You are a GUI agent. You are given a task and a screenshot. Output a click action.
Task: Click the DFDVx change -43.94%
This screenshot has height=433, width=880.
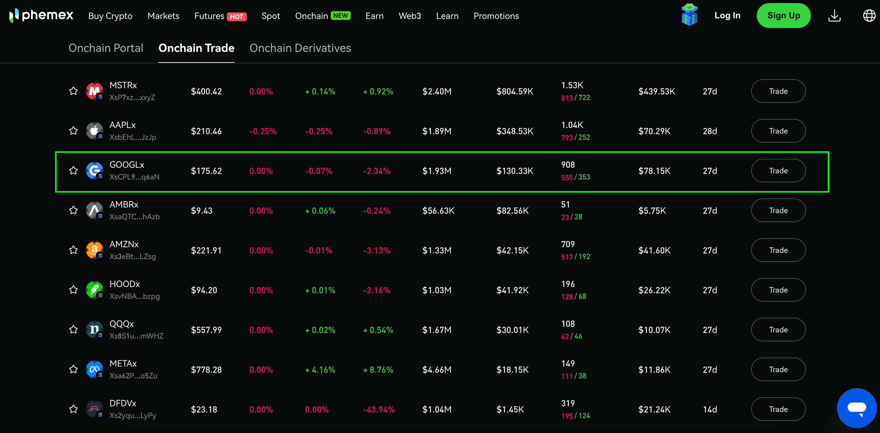point(379,409)
